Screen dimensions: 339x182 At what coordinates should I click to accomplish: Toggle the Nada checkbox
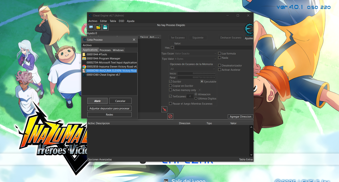point(220,58)
